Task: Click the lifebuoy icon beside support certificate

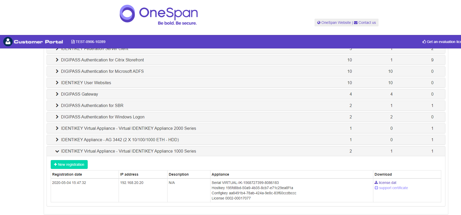Action: 376,188
